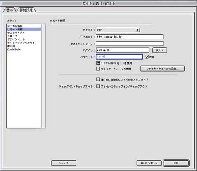Click the キャンセル button
The width and height of the screenshot is (197, 171).
(x=149, y=163)
